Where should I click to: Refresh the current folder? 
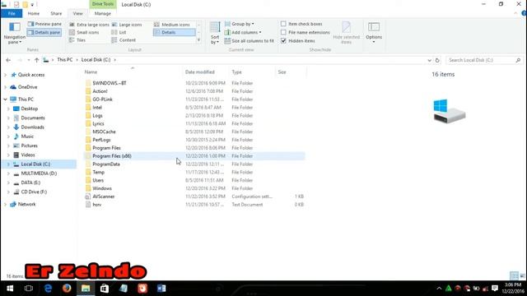point(437,60)
